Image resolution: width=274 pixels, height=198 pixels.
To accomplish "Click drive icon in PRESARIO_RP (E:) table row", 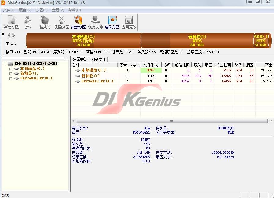I will click(78, 82).
